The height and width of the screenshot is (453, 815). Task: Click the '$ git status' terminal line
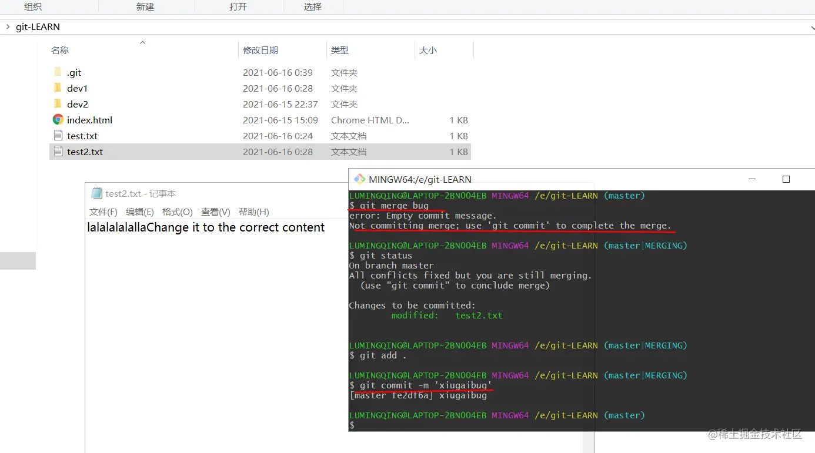coord(380,256)
